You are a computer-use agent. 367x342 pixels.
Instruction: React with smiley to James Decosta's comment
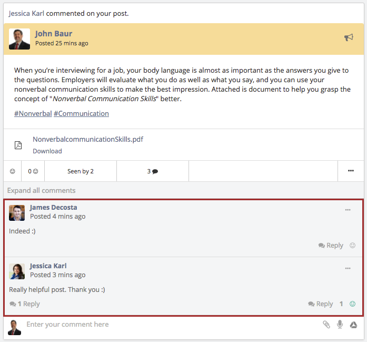click(x=352, y=245)
